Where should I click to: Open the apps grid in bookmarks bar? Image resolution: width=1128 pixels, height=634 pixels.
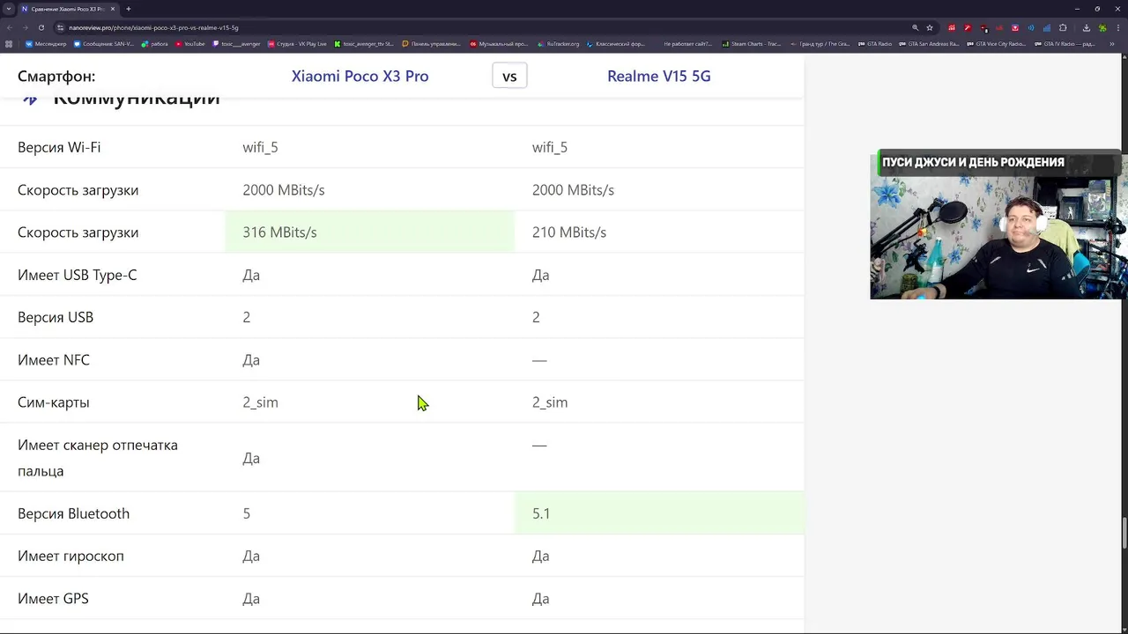tap(9, 43)
